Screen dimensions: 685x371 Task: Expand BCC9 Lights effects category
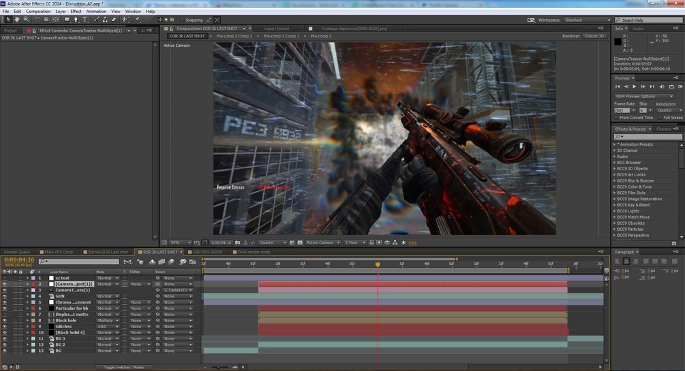pyautogui.click(x=615, y=211)
